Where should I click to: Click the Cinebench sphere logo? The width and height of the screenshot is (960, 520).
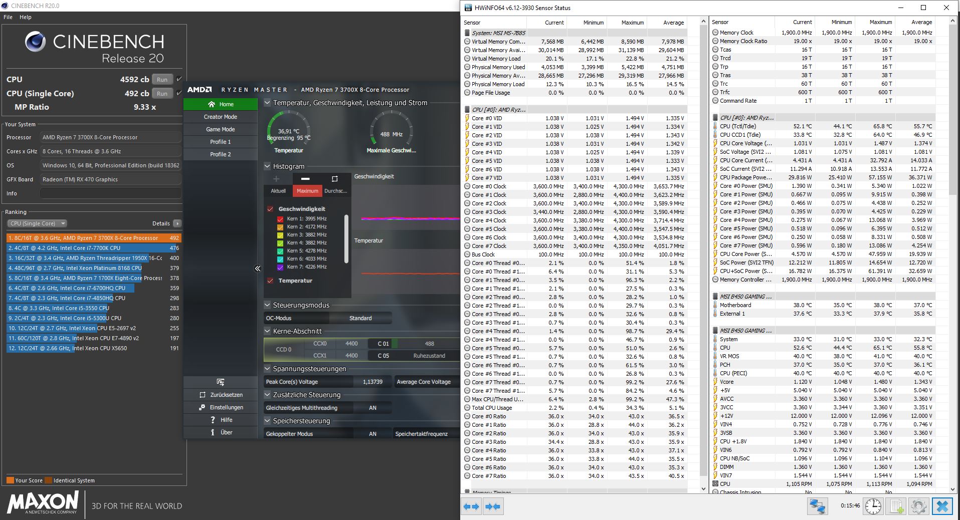pos(35,42)
